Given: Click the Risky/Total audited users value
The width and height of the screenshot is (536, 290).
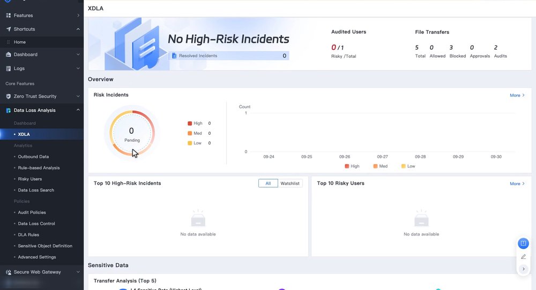Looking at the screenshot, I should pos(337,48).
